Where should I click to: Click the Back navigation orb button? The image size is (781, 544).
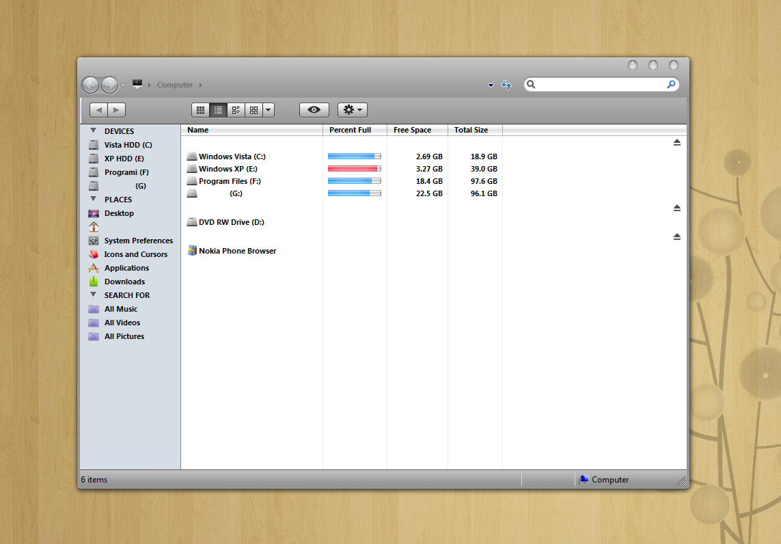[90, 85]
